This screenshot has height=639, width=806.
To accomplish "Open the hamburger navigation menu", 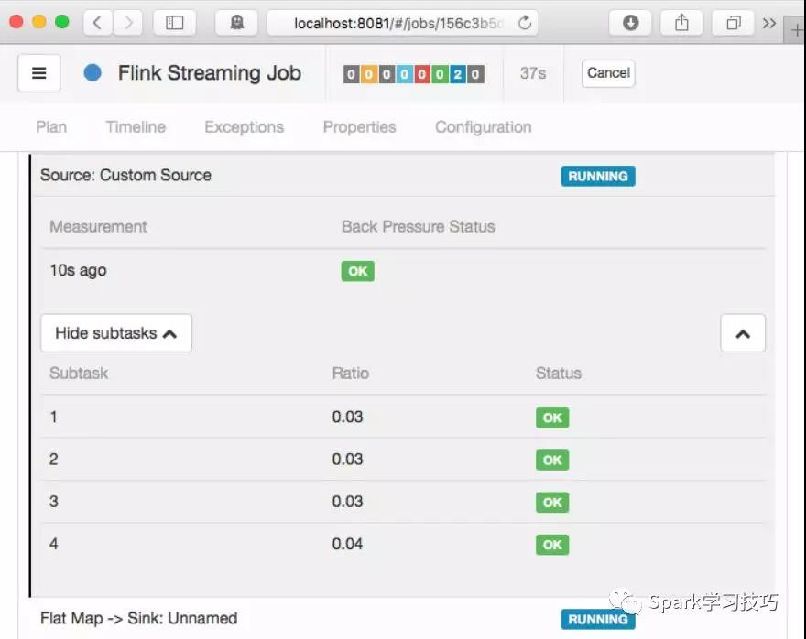I will click(39, 73).
